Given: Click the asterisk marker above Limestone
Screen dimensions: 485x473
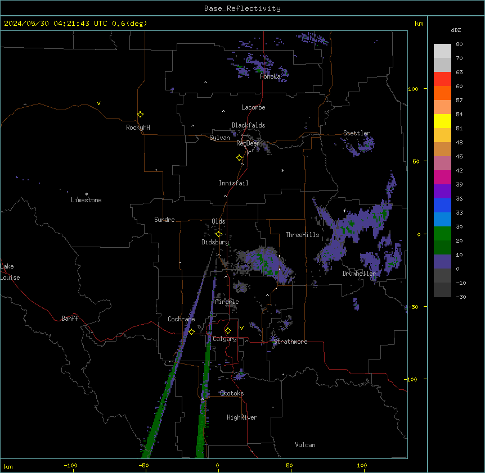Looking at the screenshot, I should 86,194.
